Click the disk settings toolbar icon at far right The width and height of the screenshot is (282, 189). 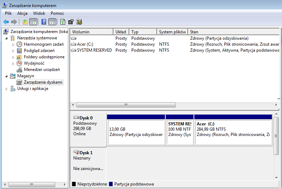pyautogui.click(x=79, y=22)
